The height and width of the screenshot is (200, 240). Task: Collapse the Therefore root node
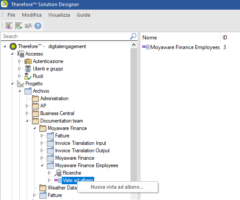pyautogui.click(x=5, y=46)
